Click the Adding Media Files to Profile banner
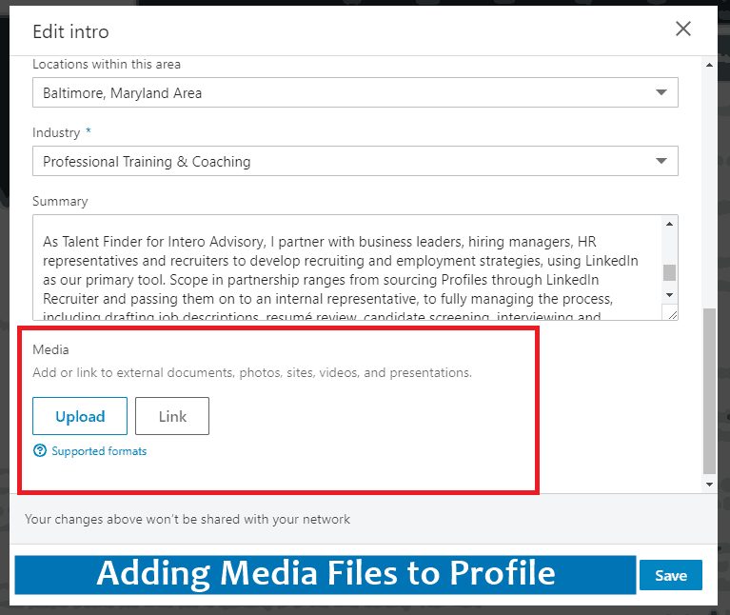This screenshot has width=730, height=615. point(326,574)
